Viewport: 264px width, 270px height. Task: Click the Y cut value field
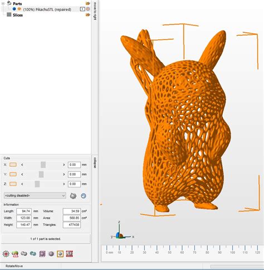click(x=74, y=175)
